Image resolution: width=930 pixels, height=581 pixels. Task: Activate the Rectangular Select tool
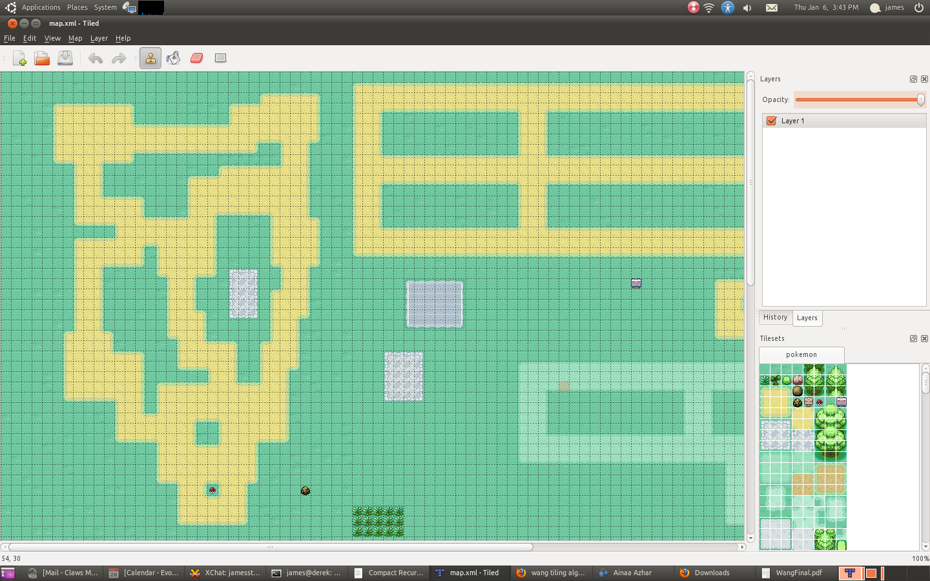[x=220, y=58]
